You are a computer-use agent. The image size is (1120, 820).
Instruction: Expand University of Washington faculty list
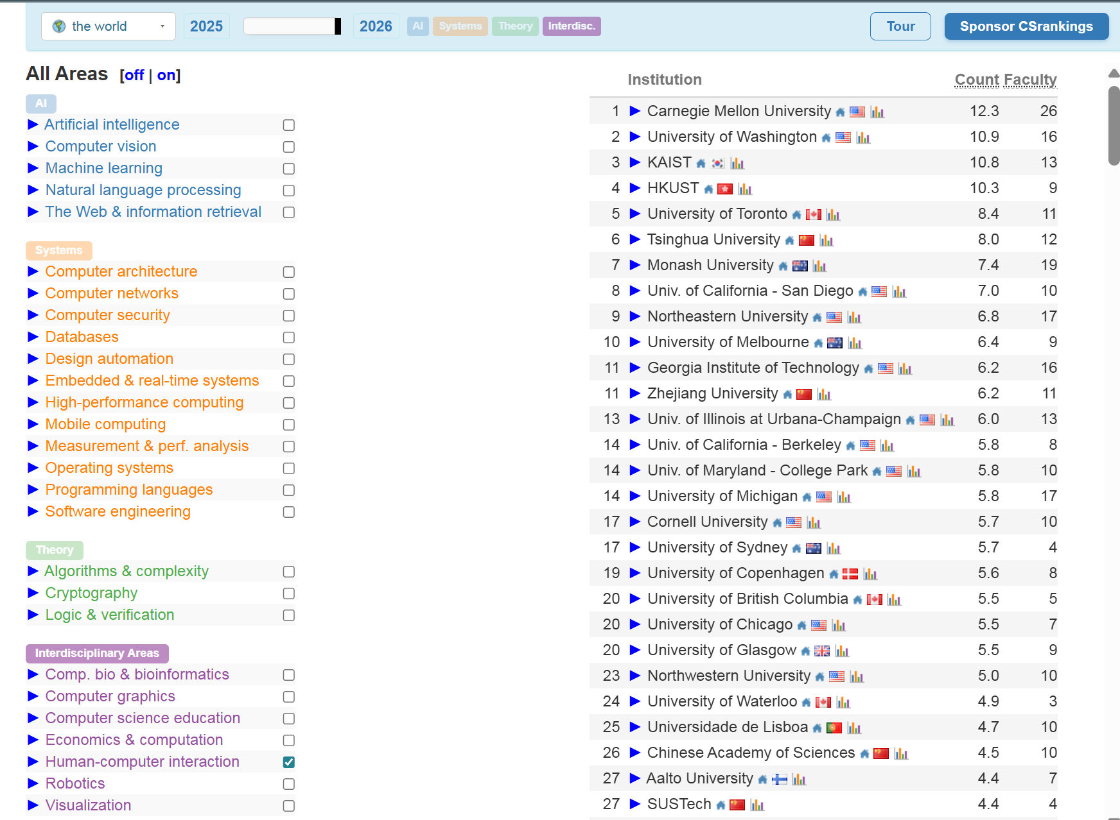[635, 137]
